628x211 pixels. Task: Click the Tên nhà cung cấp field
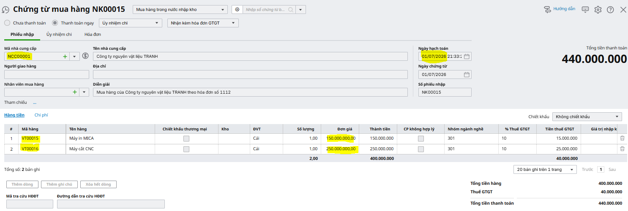tap(250, 56)
